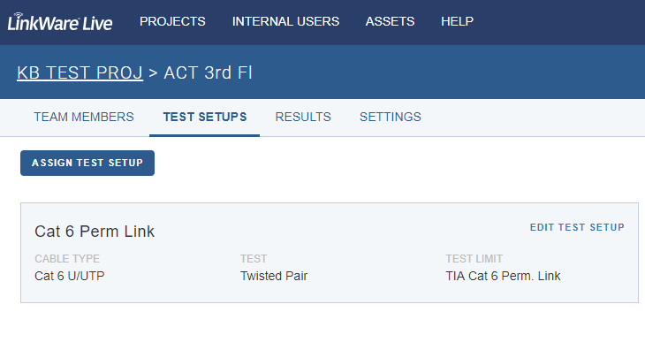The image size is (645, 350).
Task: Click the EDIT TEST SETUP link
Action: 577,227
